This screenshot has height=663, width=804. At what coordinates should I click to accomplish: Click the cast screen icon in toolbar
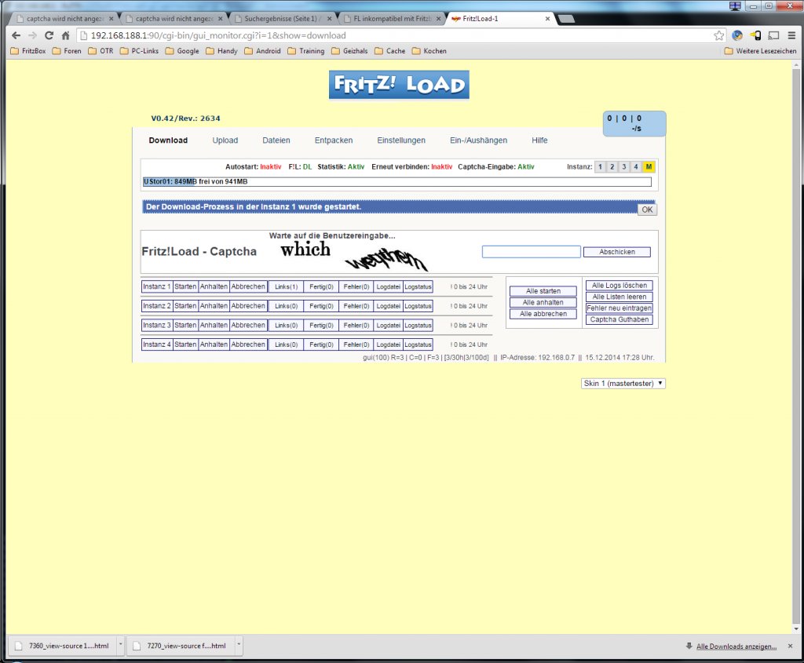tap(773, 35)
